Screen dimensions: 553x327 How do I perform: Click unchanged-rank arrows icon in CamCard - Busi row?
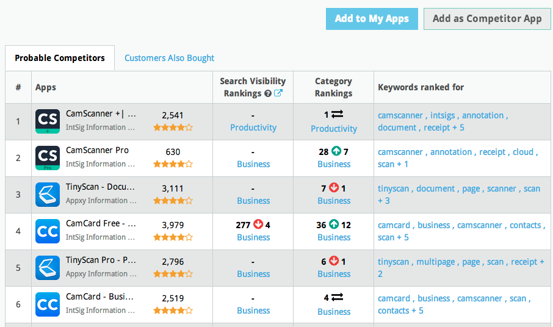point(337,297)
